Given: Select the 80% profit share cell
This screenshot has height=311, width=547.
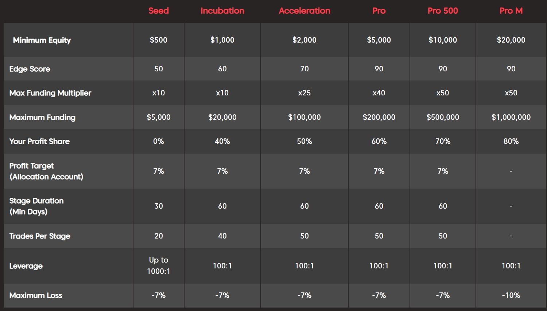Looking at the screenshot, I should (x=511, y=141).
